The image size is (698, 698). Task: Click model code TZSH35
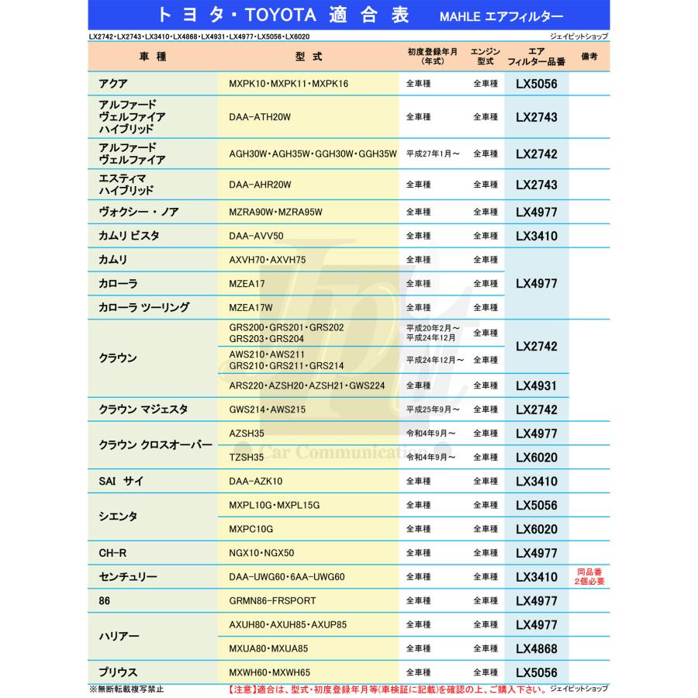pos(247,458)
